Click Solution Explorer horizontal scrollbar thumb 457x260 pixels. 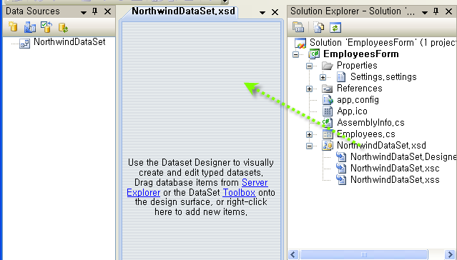pyautogui.click(x=364, y=255)
